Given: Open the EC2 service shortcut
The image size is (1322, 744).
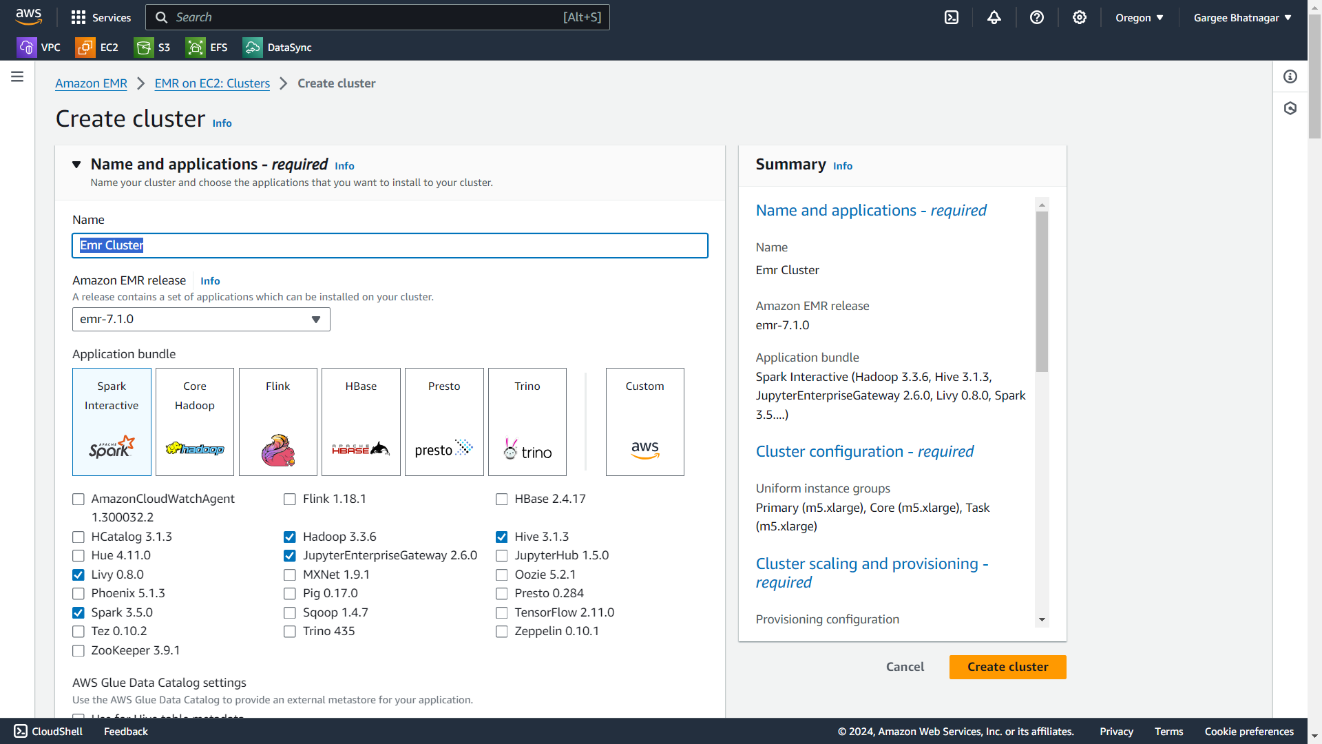Looking at the screenshot, I should 97,48.
